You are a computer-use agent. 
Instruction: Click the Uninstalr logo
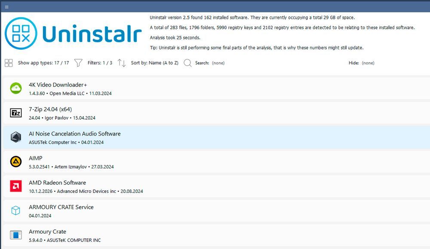[73, 32]
